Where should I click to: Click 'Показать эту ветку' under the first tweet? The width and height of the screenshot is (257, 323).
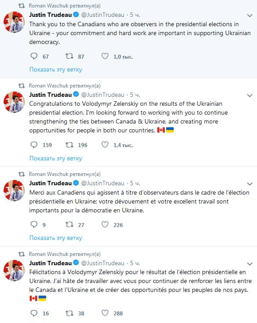[x=56, y=70]
